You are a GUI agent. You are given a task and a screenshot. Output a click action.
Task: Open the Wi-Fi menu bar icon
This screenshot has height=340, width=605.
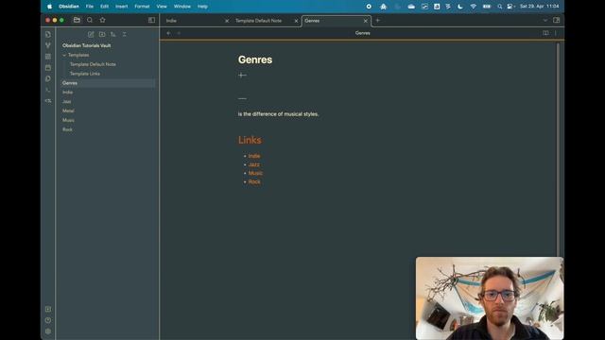coord(473,7)
